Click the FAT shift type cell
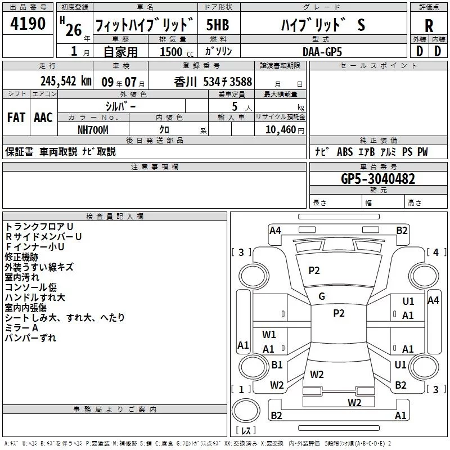 pyautogui.click(x=16, y=117)
